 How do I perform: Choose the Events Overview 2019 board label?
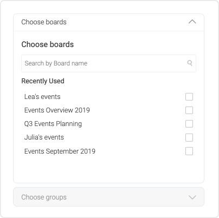57,110
